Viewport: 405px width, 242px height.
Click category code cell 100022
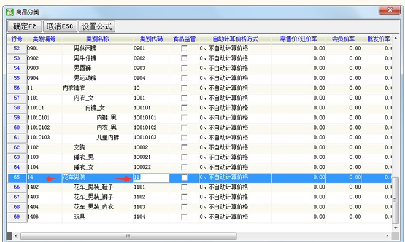coord(151,167)
